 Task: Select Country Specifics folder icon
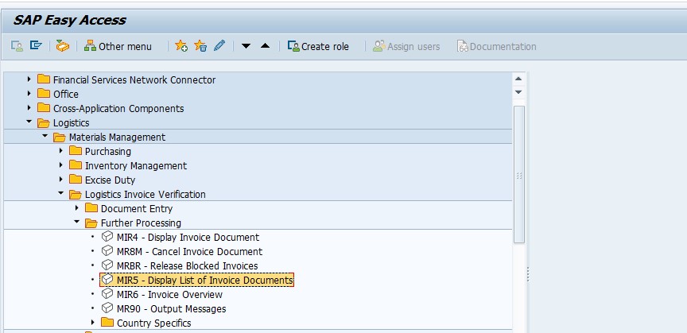[x=107, y=323]
